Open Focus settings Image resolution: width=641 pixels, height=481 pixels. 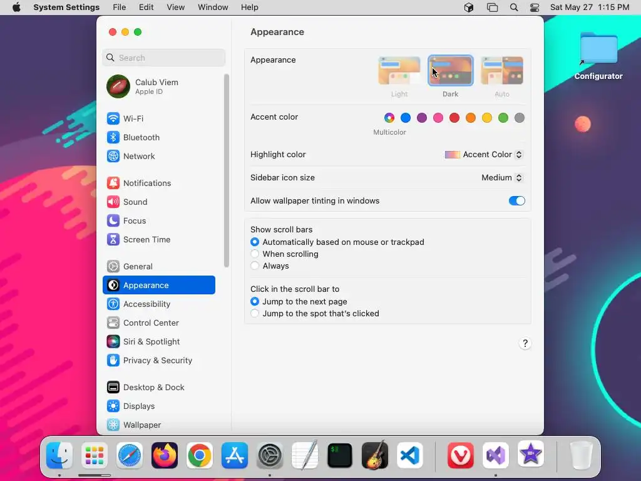click(x=158, y=221)
